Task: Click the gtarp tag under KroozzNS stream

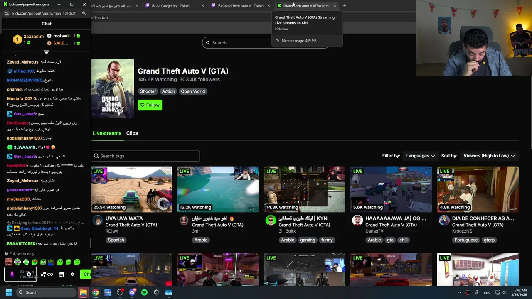Action: (x=489, y=240)
